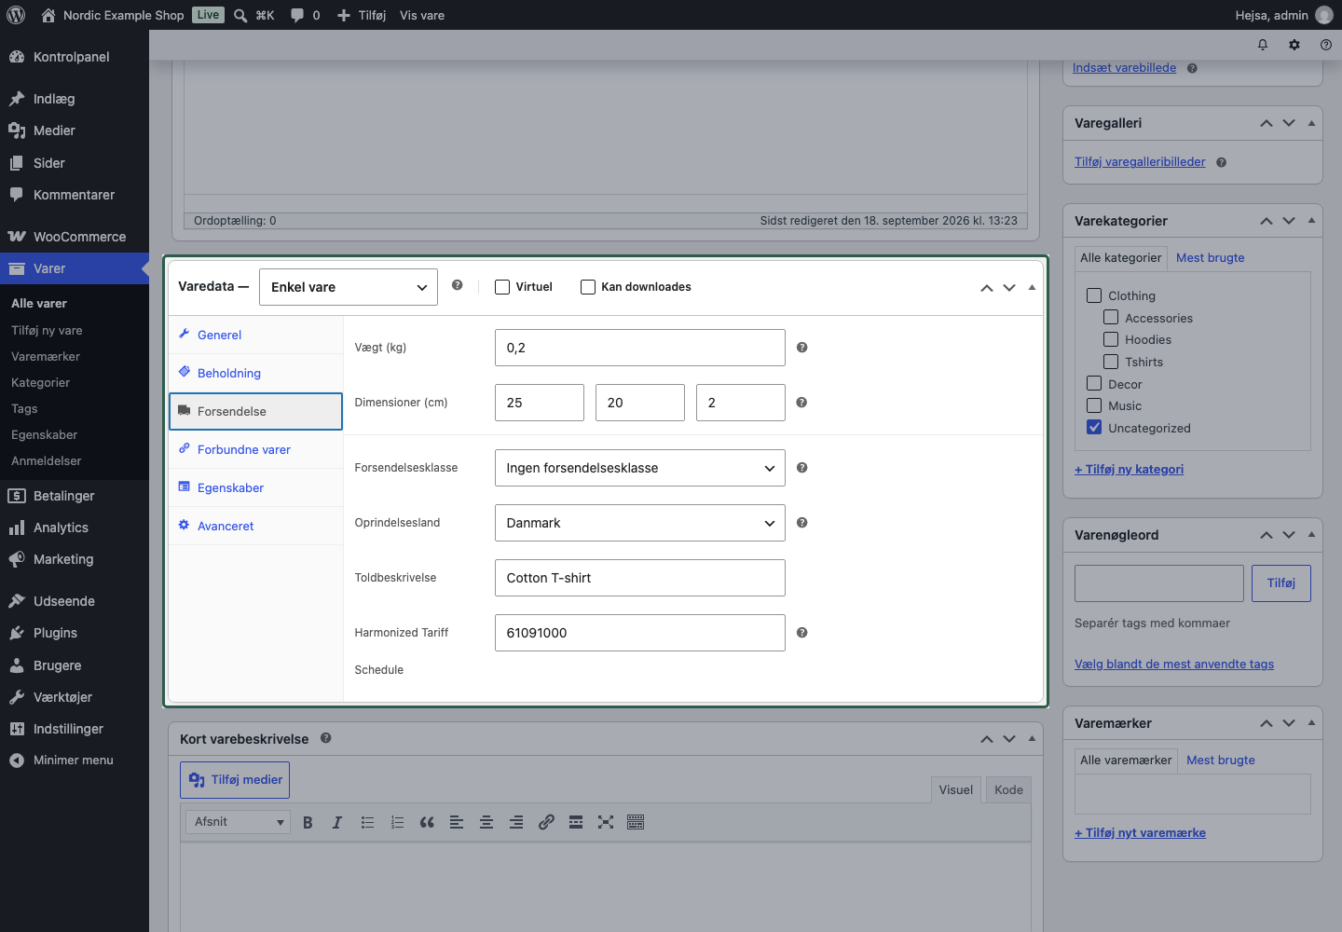The height and width of the screenshot is (932, 1342).
Task: Toggle the toolbar with the keyboard icon
Action: [x=636, y=822]
